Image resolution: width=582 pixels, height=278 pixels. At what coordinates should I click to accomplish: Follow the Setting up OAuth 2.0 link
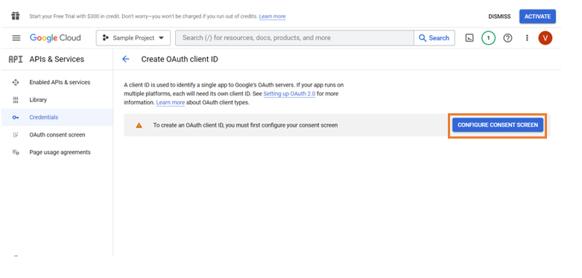(289, 94)
